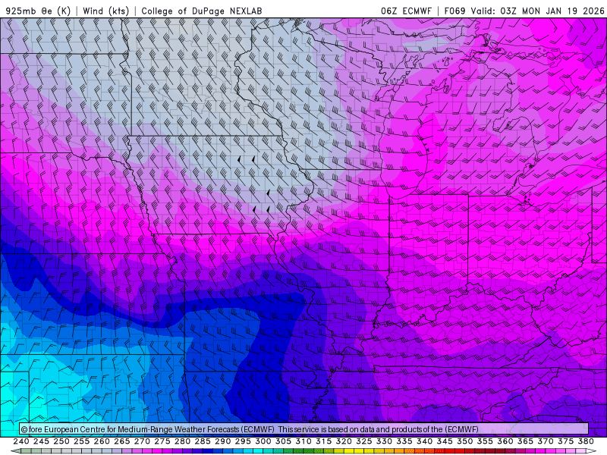The height and width of the screenshot is (455, 607).
Task: Click the 370 value on the color scale
Action: (546, 441)
